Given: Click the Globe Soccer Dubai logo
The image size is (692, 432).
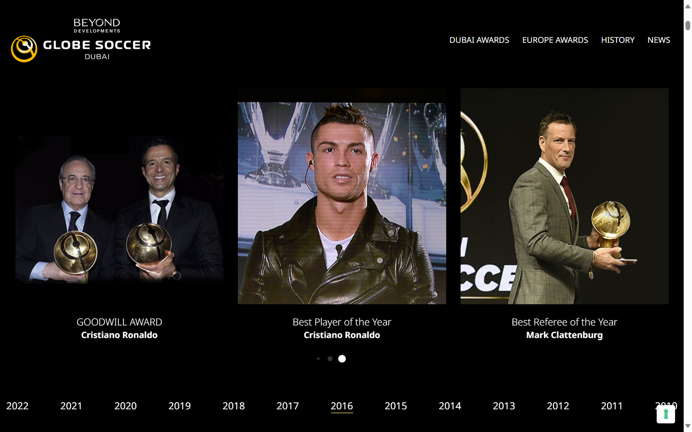Looking at the screenshot, I should point(81,40).
